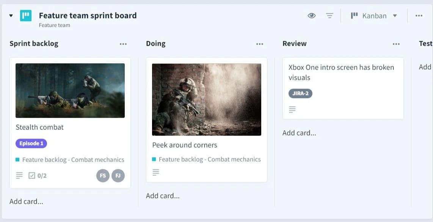Click the teal board icon beside the title
Viewport: 433px width, 222px height.
point(26,16)
